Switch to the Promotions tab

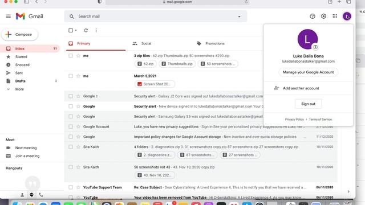click(214, 43)
